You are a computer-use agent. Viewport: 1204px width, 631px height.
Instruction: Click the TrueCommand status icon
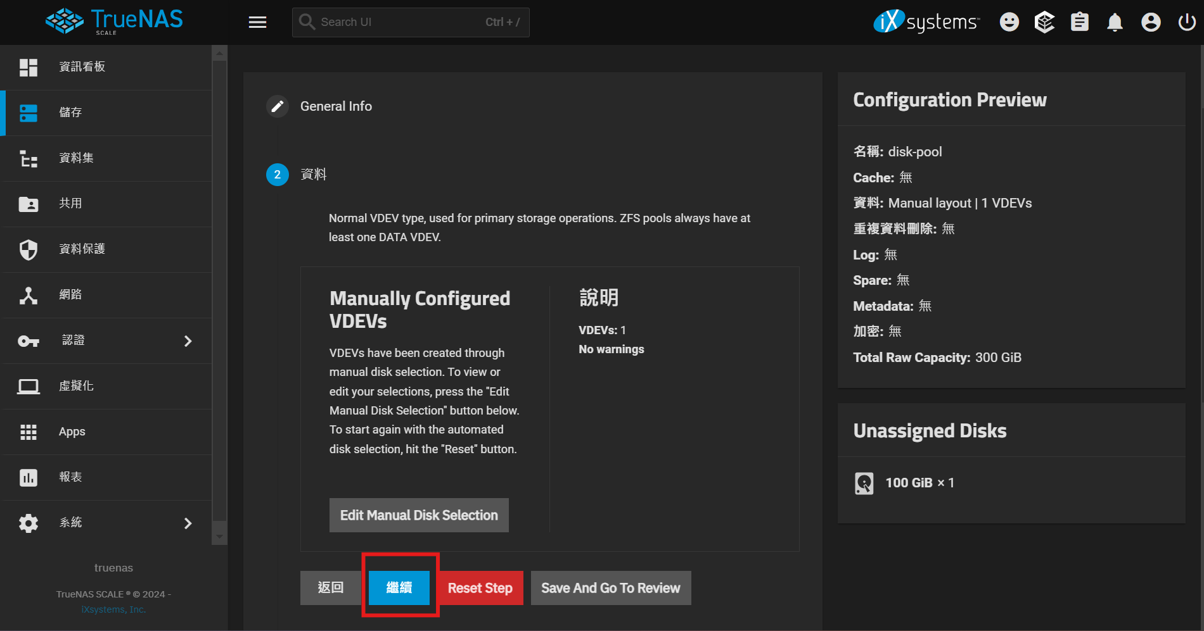click(x=1044, y=22)
